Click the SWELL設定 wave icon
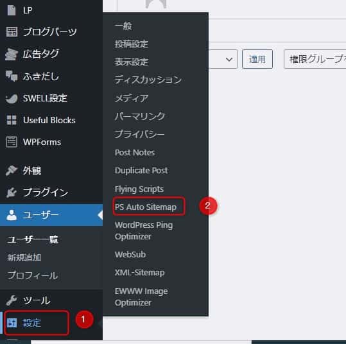Image resolution: width=346 pixels, height=344 pixels. [x=12, y=99]
